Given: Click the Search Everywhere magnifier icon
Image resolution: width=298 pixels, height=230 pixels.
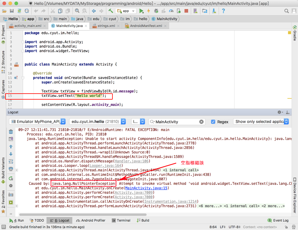Looking at the screenshot, I should pyautogui.click(x=286, y=11).
